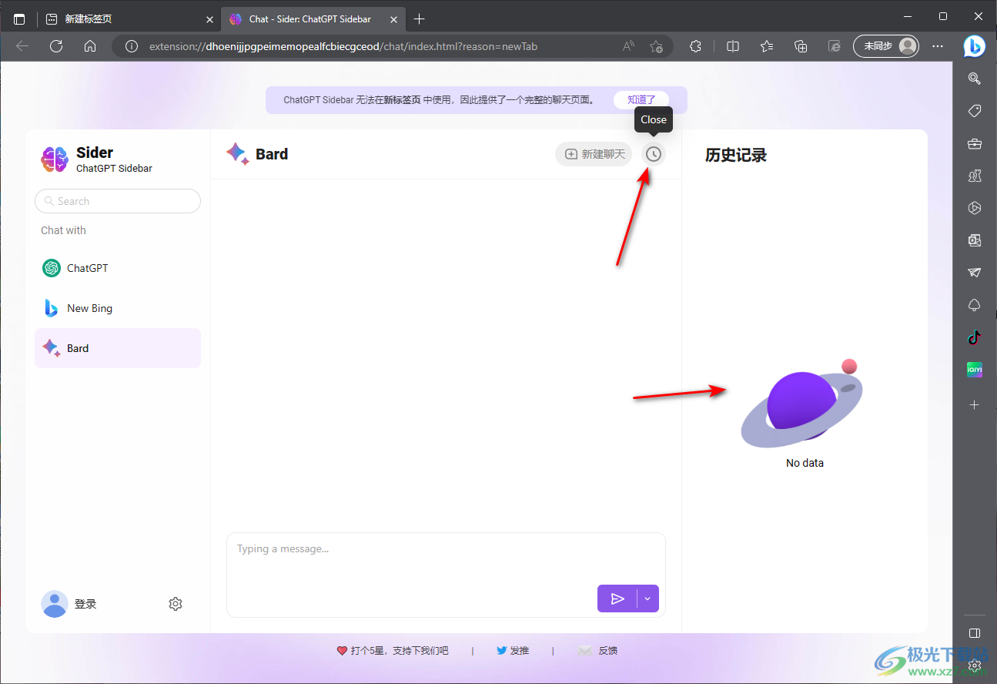The height and width of the screenshot is (684, 997).
Task: Go to the browser home page
Action: 90,46
